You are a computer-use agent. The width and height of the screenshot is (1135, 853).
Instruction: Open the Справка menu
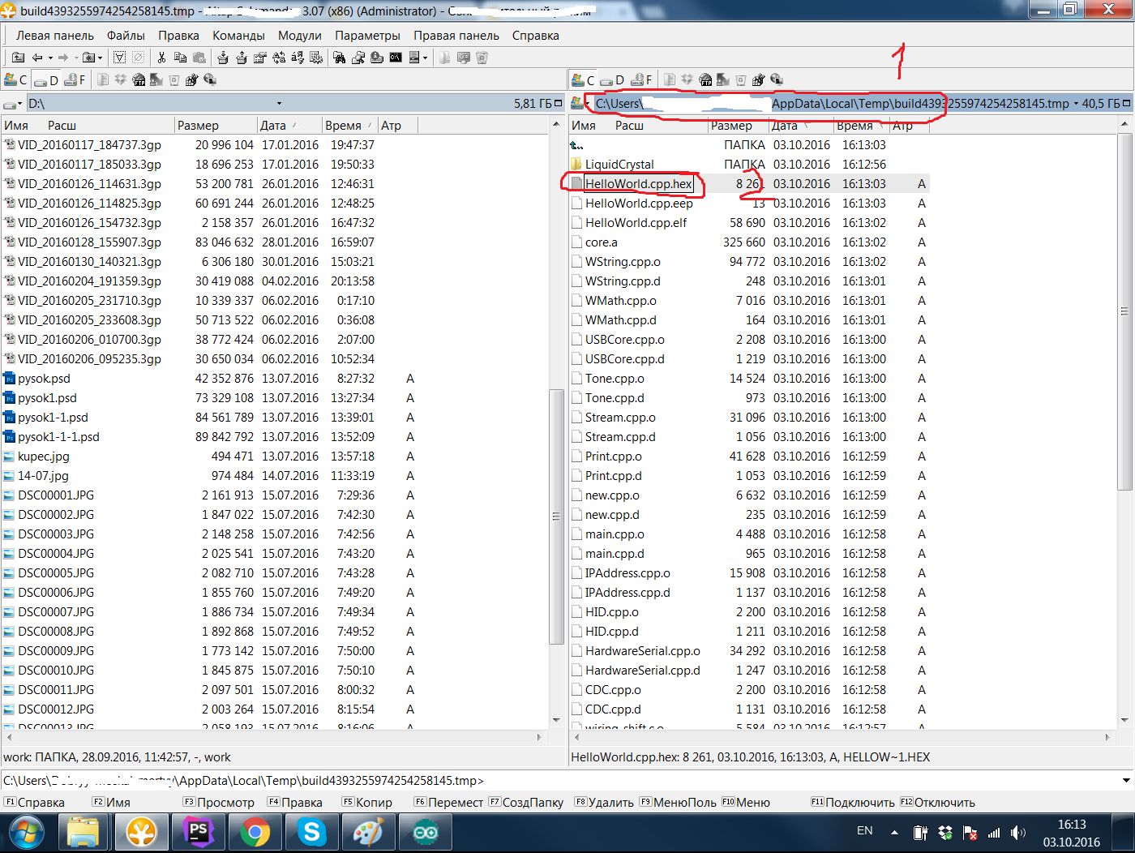point(536,36)
